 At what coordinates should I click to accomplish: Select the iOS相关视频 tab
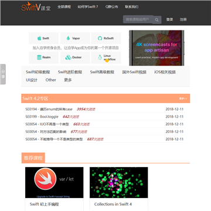(x=165, y=72)
